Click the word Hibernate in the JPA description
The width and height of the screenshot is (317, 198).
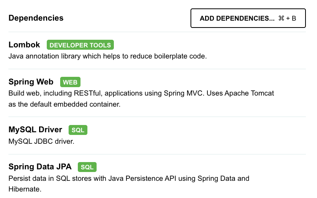pos(24,189)
